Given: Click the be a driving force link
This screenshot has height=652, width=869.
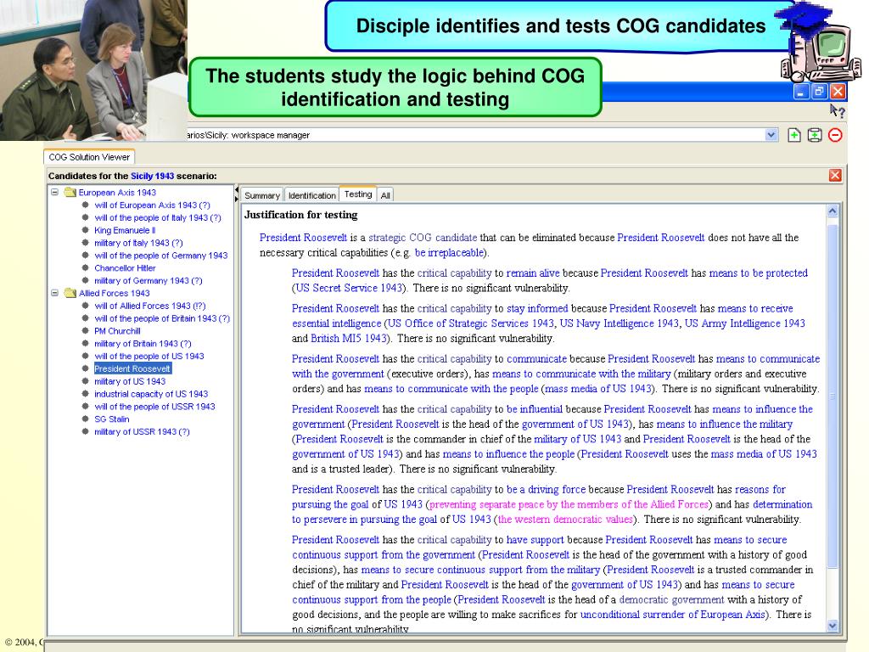Looking at the screenshot, I should click(546, 489).
